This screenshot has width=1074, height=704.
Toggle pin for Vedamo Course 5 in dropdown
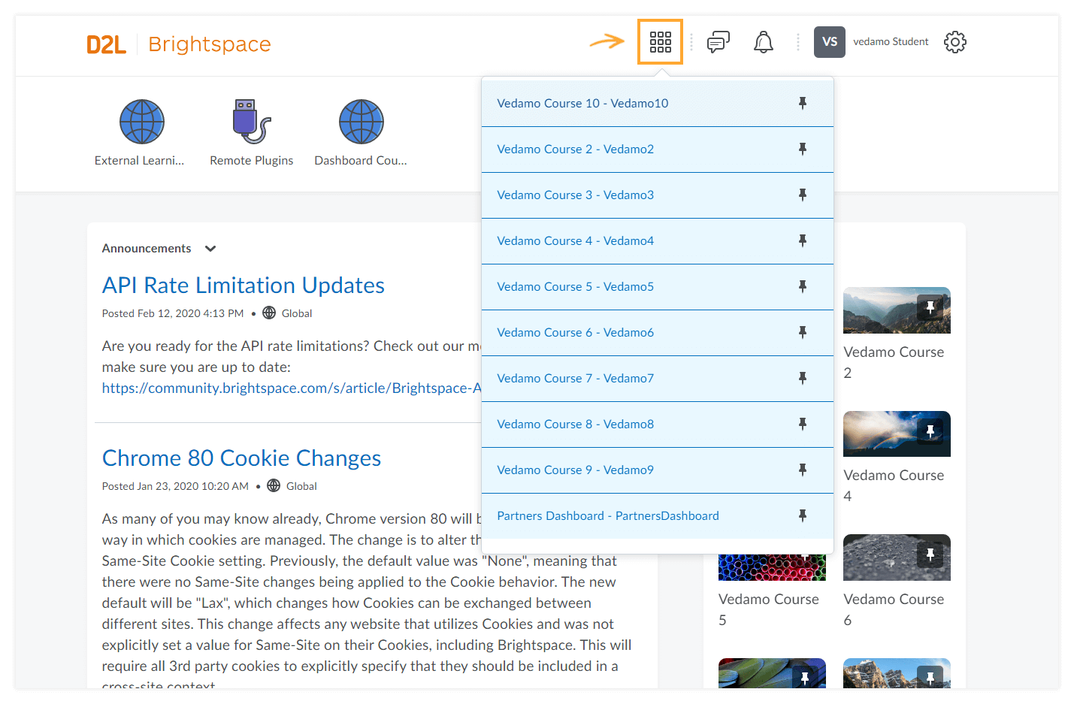coord(803,286)
